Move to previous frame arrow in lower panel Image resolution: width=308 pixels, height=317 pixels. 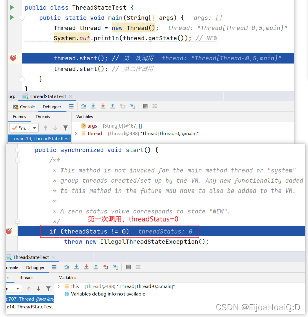coord(29,289)
